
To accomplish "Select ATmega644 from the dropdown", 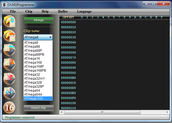I will [x=38, y=95].
